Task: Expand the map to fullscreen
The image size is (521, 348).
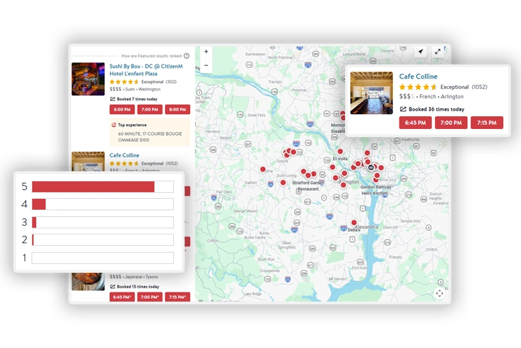Action: click(x=438, y=52)
